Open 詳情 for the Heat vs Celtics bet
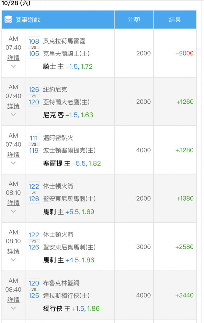The width and height of the screenshot is (204, 323). point(13,155)
